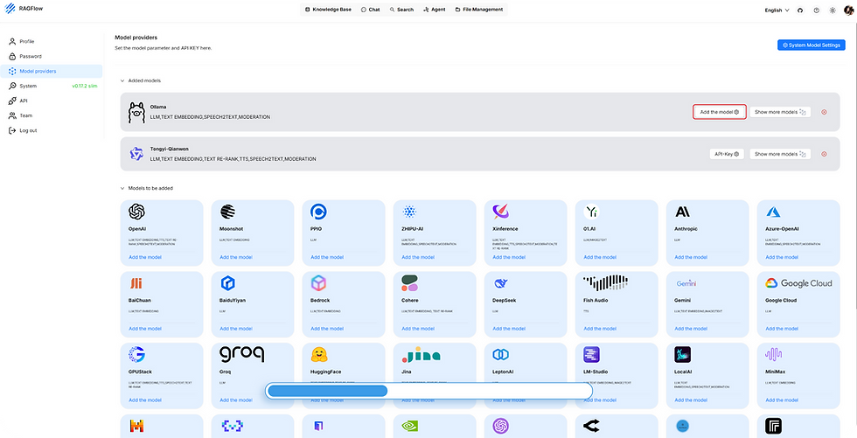
Task: Click the Fish Audio logo
Action: tap(605, 283)
